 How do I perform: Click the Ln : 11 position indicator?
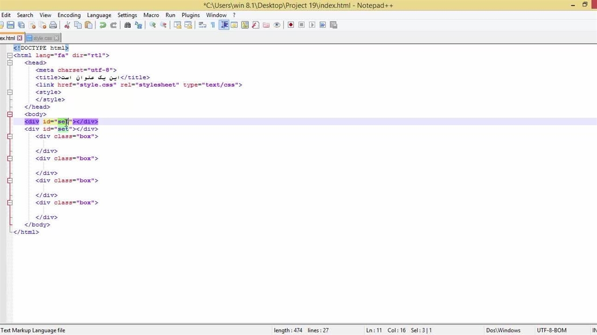[374, 330]
